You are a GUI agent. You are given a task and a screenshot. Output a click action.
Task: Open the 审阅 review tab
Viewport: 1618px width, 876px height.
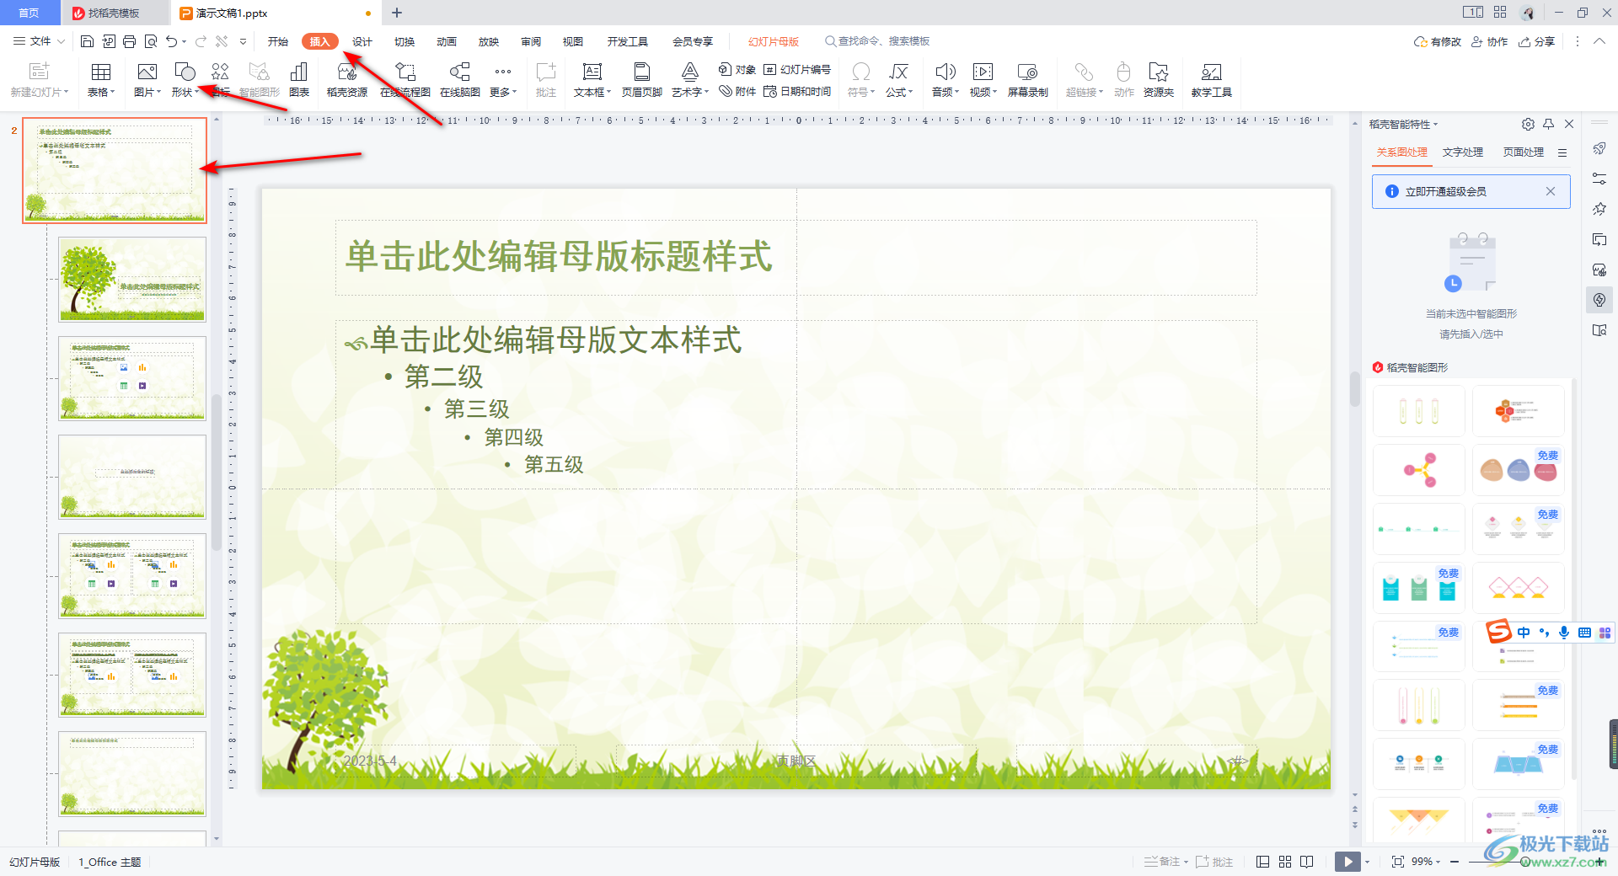click(531, 41)
